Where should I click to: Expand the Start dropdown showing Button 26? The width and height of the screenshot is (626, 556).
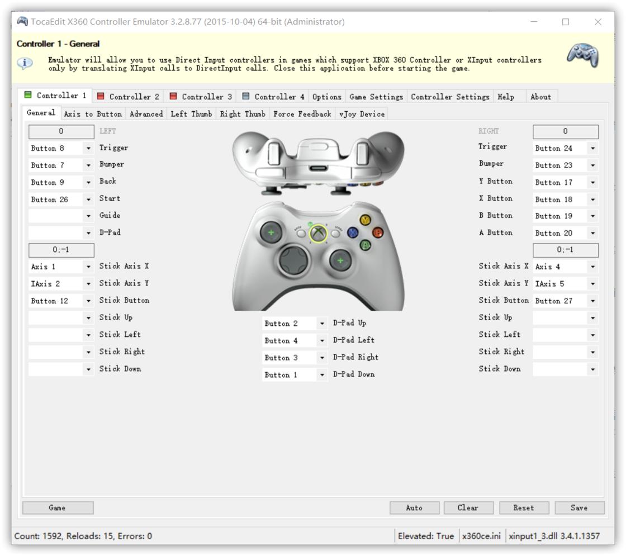pyautogui.click(x=61, y=199)
